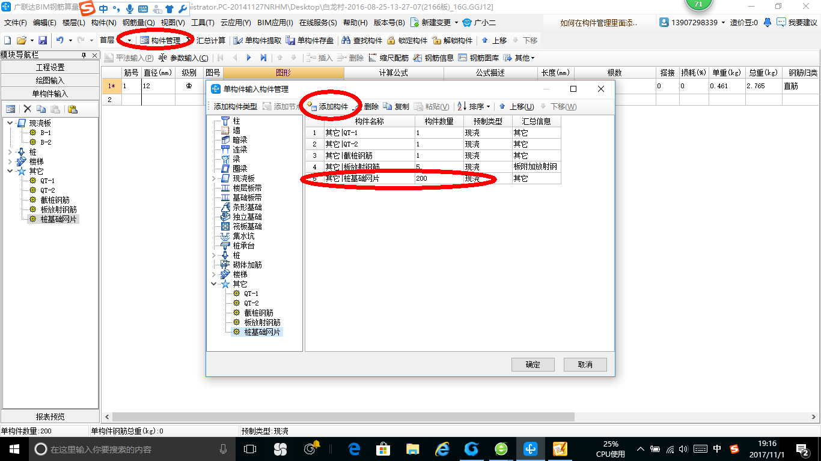Screen dimensions: 821x461
Task: Switch to 绘图输入 navigation section
Action: tap(50, 80)
